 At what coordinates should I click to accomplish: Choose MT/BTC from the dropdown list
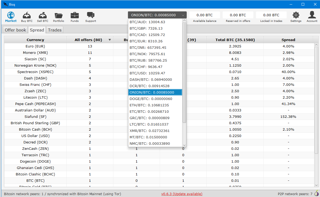155,137
